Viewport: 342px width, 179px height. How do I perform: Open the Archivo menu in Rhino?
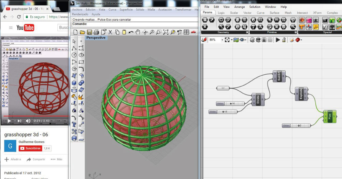[x=77, y=10]
